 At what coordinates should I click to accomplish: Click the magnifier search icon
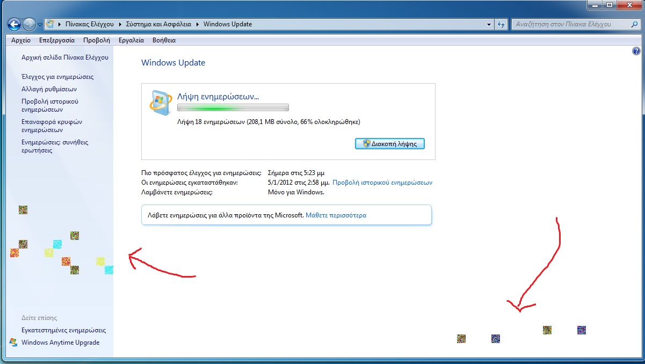pyautogui.click(x=634, y=24)
